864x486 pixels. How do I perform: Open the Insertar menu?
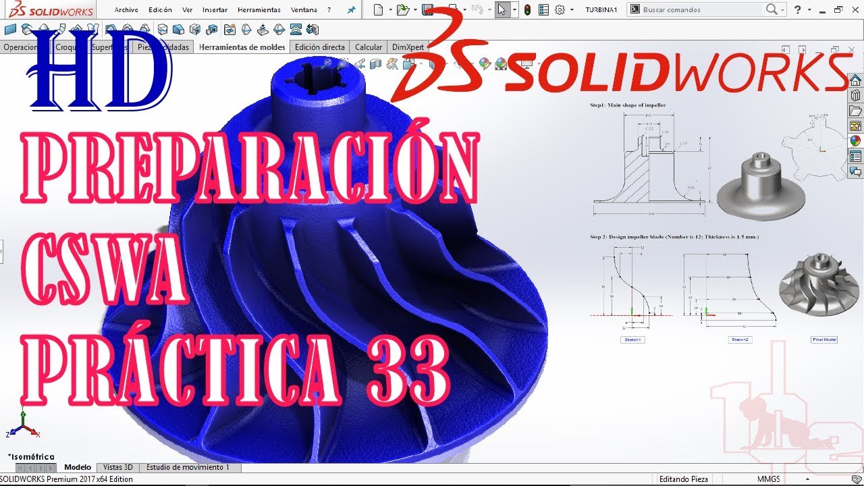click(x=215, y=10)
